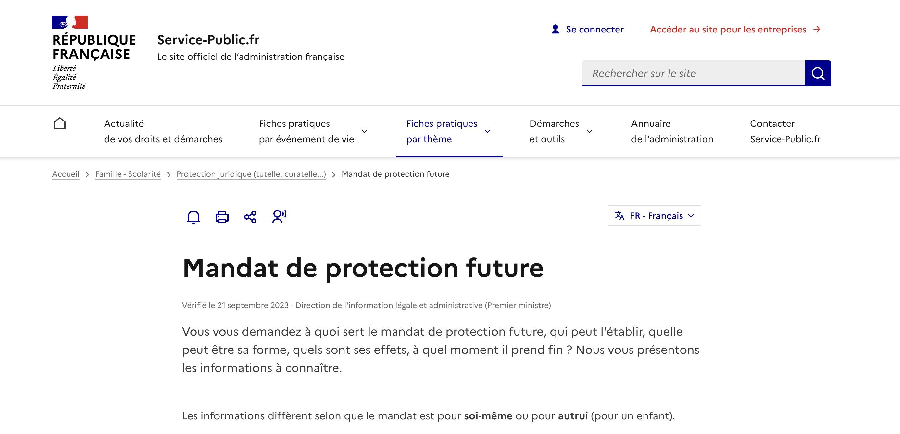Go to Accueil breadcrumb link

(x=66, y=174)
